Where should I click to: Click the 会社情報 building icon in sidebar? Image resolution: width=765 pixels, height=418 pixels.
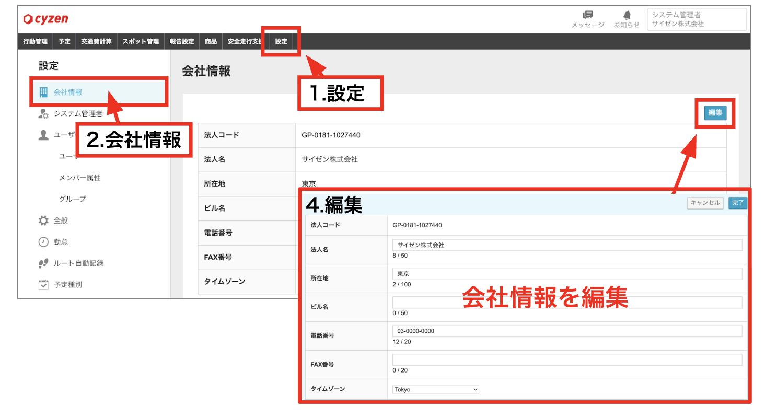coord(44,92)
